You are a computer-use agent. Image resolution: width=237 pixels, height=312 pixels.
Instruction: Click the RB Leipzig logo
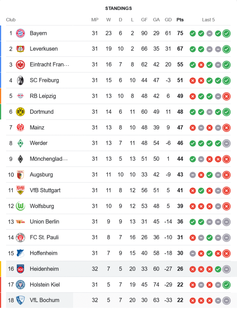point(20,96)
